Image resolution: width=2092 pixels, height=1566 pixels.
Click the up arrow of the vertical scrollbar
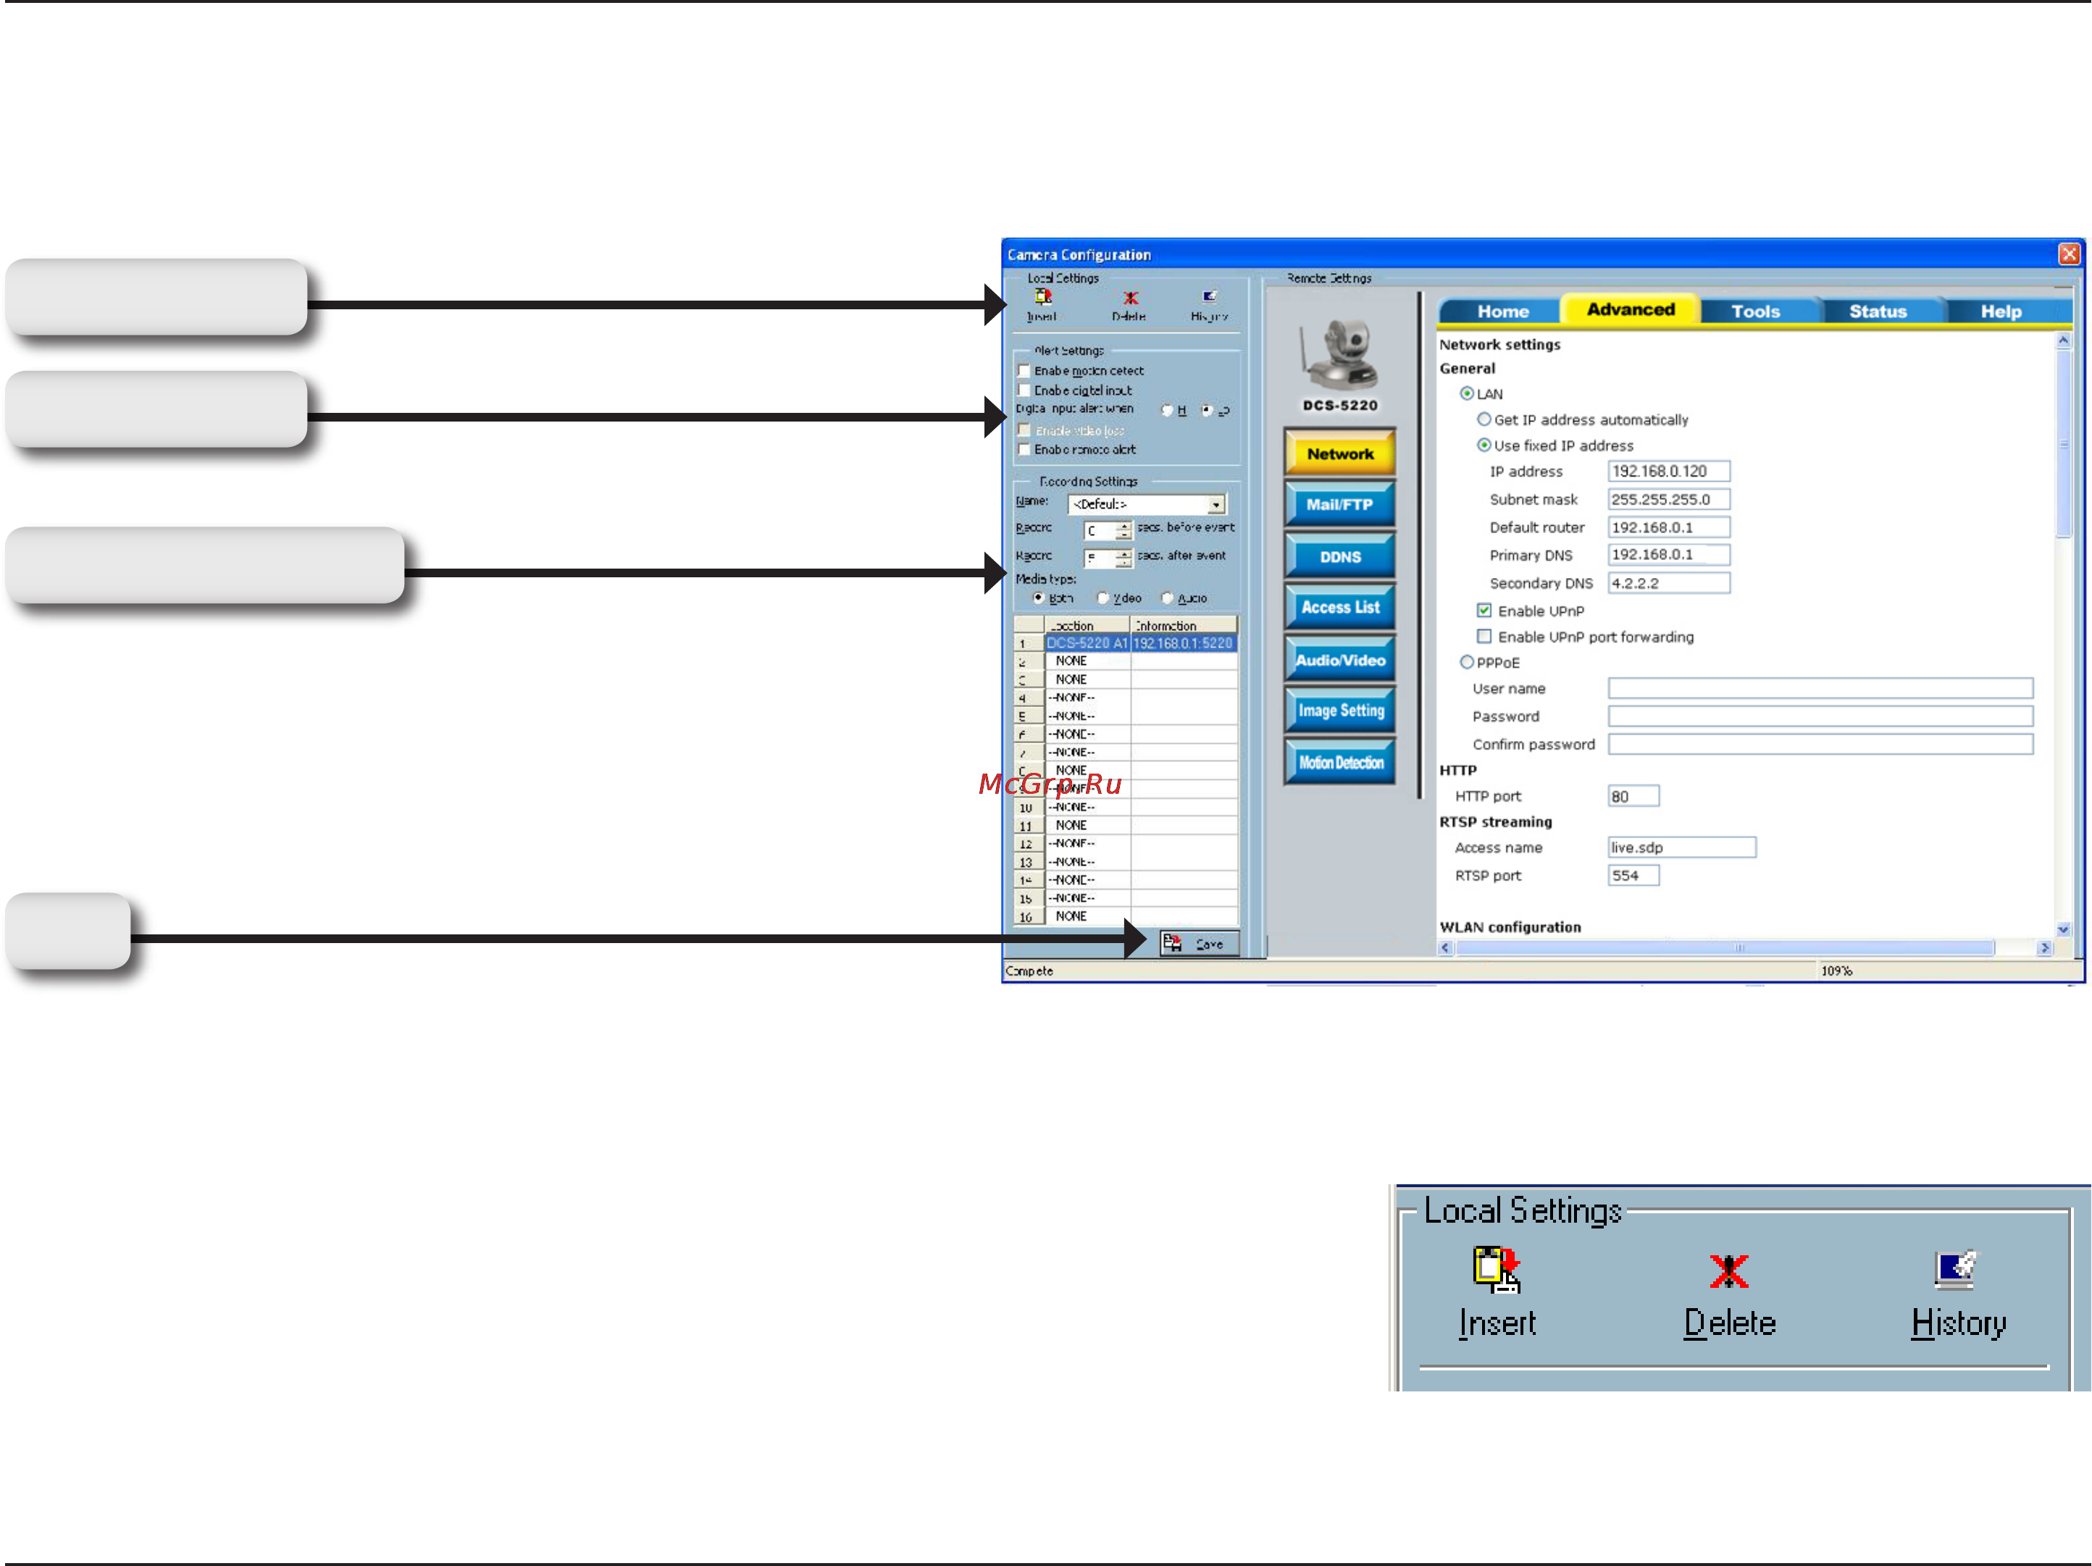(2064, 340)
